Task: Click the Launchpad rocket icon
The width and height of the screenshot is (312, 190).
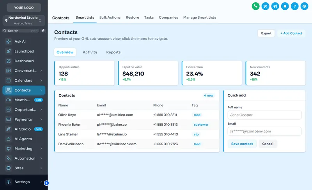Action: [x=8, y=51]
